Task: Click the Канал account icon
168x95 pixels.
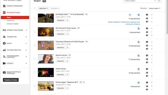Action: (x=4, y=43)
